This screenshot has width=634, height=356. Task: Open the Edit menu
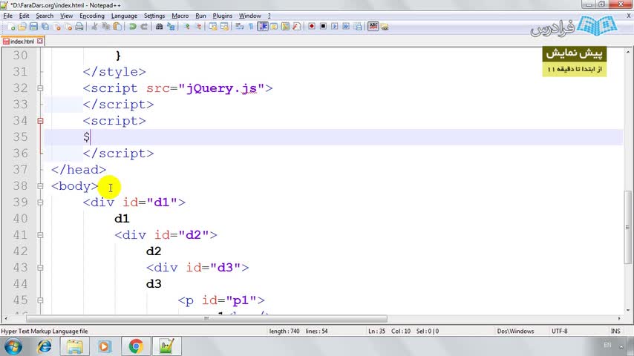click(24, 16)
